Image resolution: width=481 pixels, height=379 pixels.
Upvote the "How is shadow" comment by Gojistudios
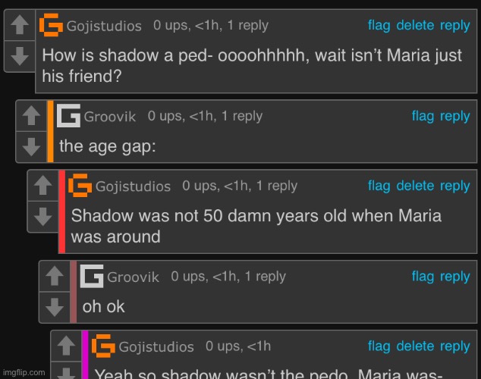tap(20, 24)
